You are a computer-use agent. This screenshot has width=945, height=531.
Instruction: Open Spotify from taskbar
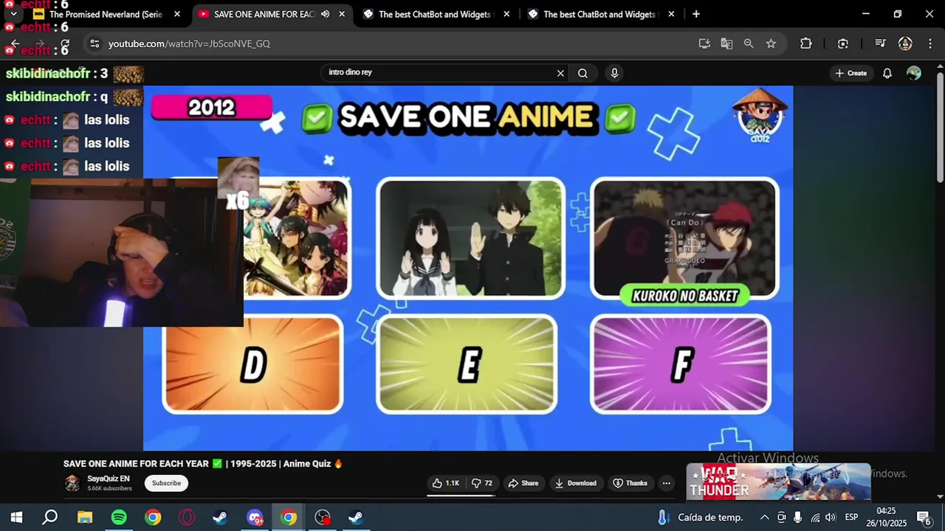[x=119, y=517]
